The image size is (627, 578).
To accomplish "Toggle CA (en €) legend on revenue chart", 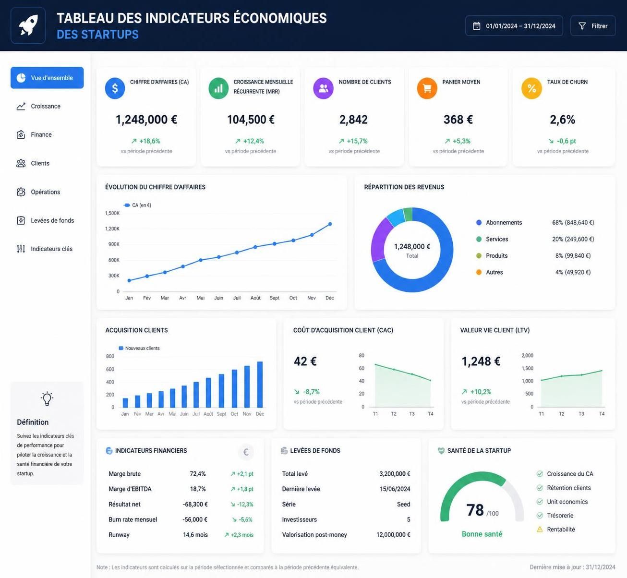I will [x=137, y=205].
